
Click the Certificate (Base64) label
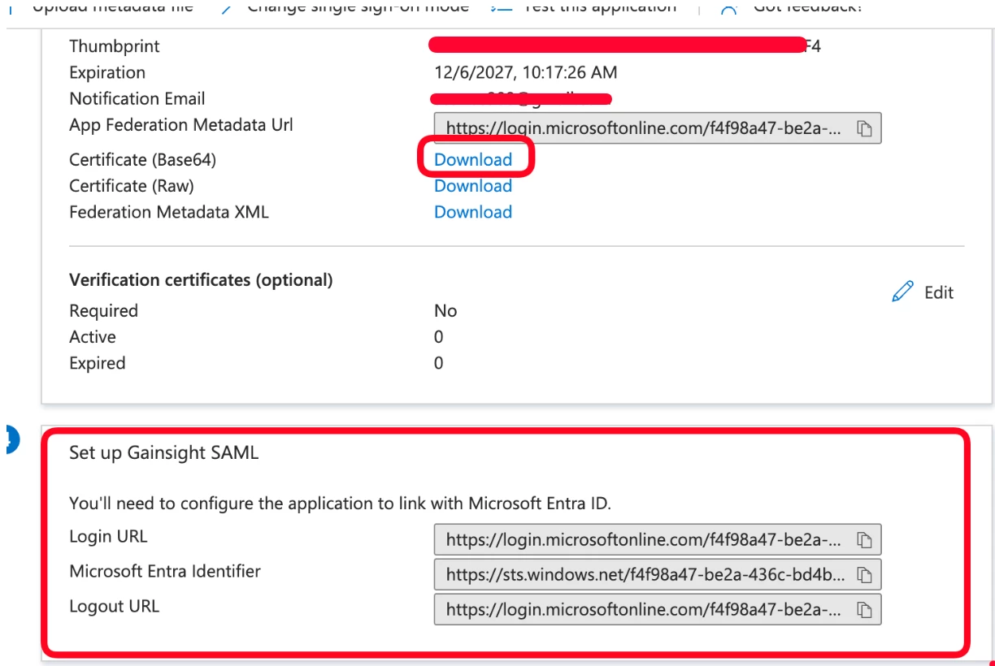tap(143, 159)
